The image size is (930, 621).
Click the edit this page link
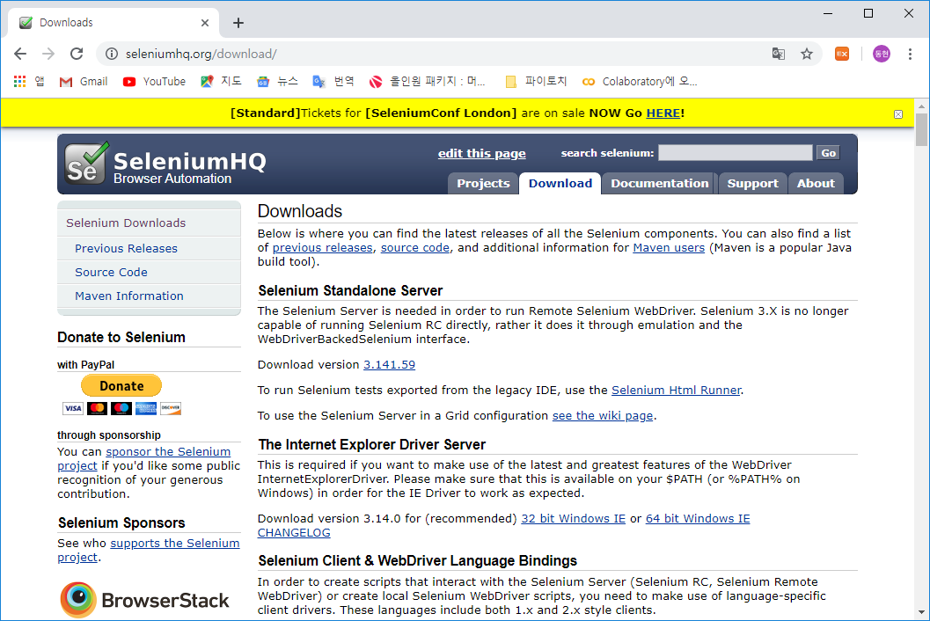pos(481,154)
